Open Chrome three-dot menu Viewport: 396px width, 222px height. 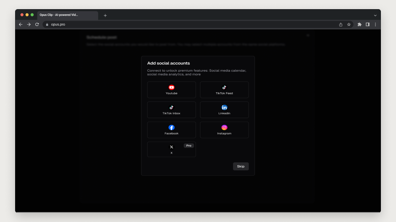click(x=375, y=25)
